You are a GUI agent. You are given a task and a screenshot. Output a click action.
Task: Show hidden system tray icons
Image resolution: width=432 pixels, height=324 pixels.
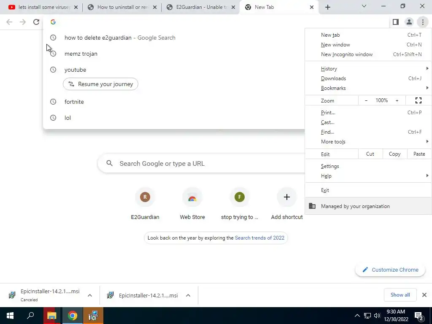tap(357, 316)
